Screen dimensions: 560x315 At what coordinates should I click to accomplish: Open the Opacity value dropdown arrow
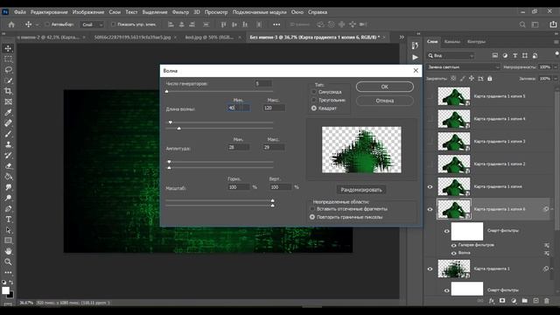click(x=555, y=67)
